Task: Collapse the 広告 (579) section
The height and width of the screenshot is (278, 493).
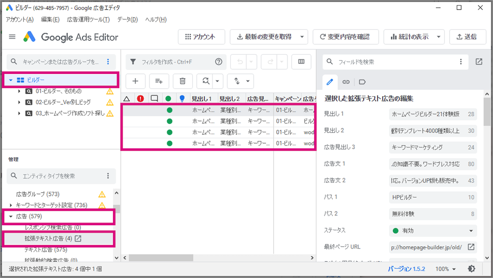Action: point(11,216)
